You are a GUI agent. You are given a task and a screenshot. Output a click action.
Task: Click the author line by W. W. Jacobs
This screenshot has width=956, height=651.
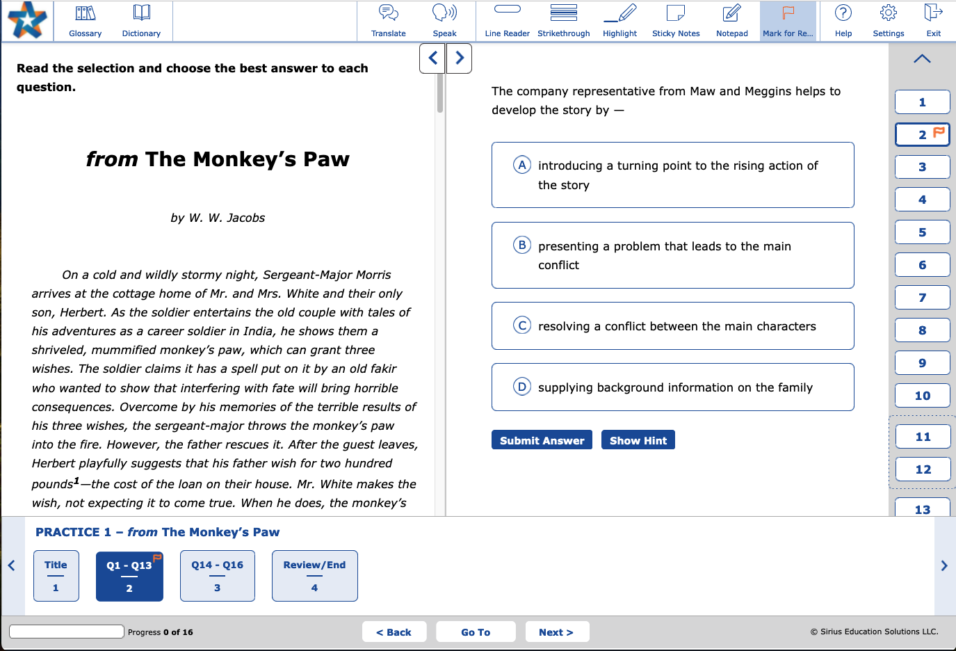218,218
